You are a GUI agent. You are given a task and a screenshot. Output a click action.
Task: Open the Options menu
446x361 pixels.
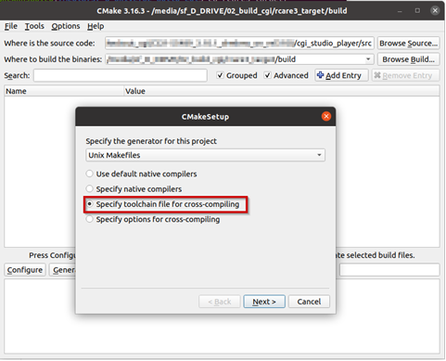66,26
